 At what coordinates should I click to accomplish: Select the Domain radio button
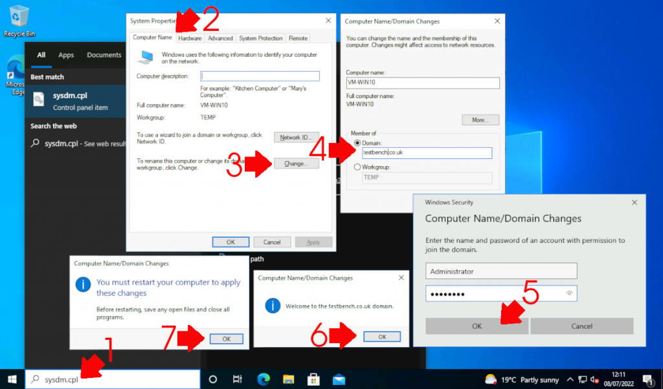point(356,143)
